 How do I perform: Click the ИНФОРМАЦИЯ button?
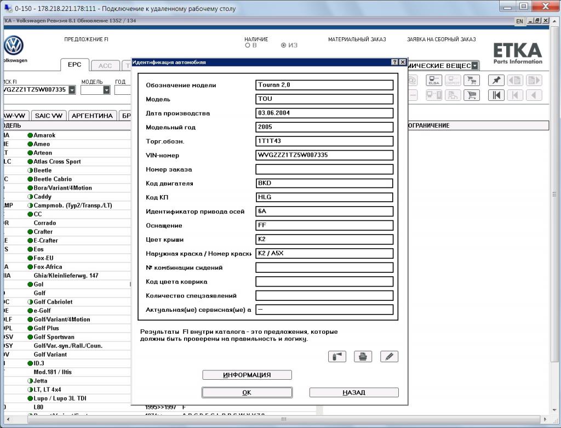pyautogui.click(x=247, y=375)
